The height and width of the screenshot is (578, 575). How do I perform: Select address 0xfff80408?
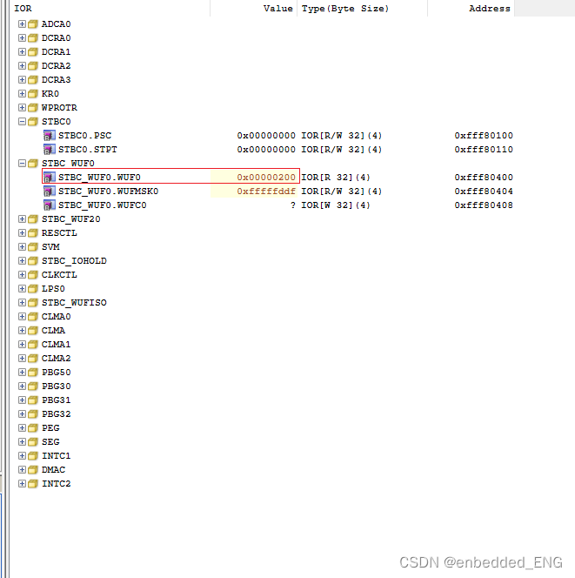click(x=484, y=205)
